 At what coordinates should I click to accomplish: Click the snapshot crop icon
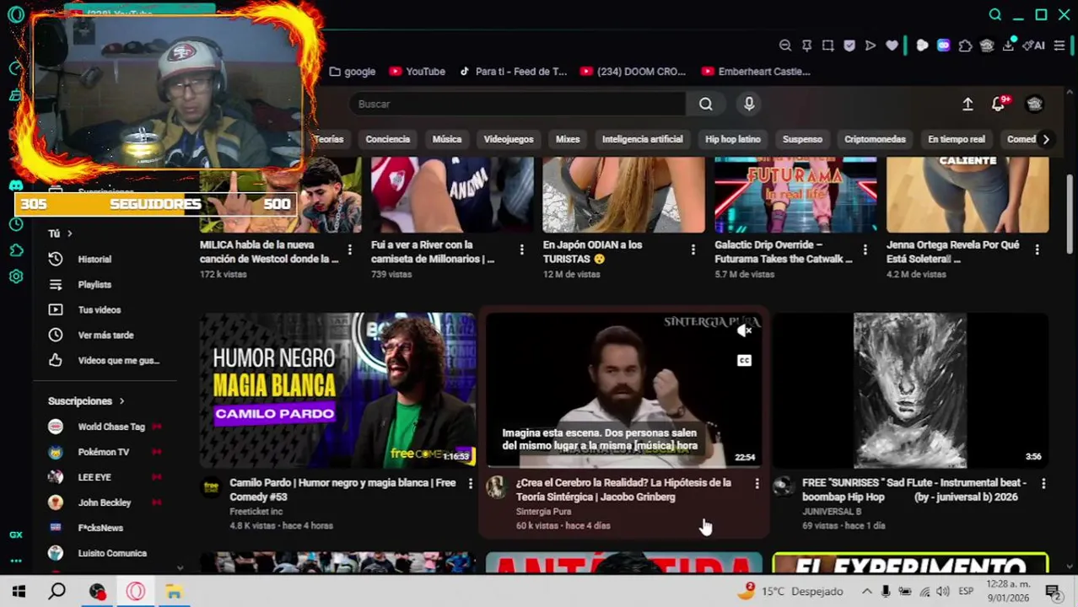click(x=828, y=46)
